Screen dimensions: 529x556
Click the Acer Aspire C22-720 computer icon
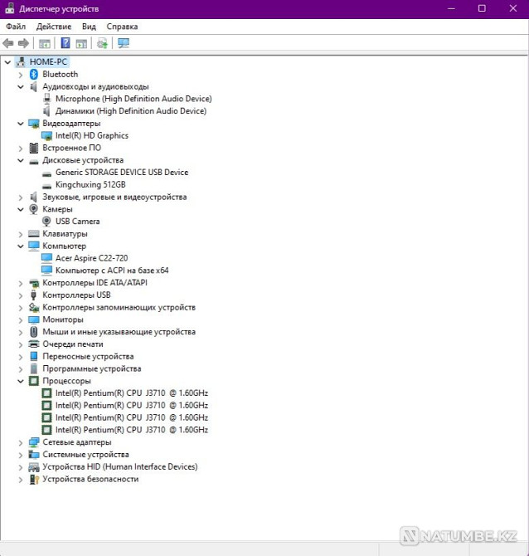coord(46,258)
